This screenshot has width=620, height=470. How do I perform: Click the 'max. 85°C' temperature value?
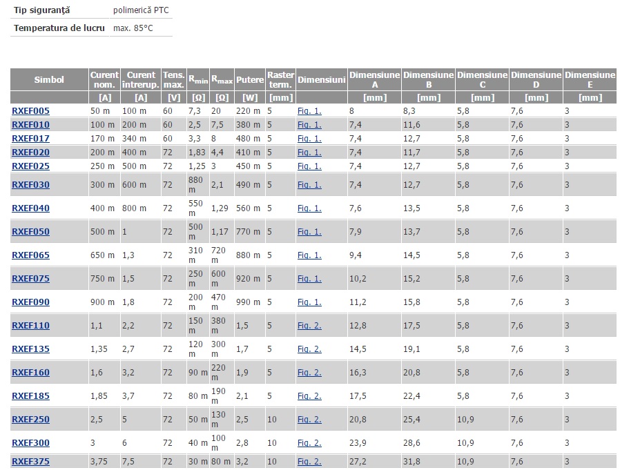point(133,28)
